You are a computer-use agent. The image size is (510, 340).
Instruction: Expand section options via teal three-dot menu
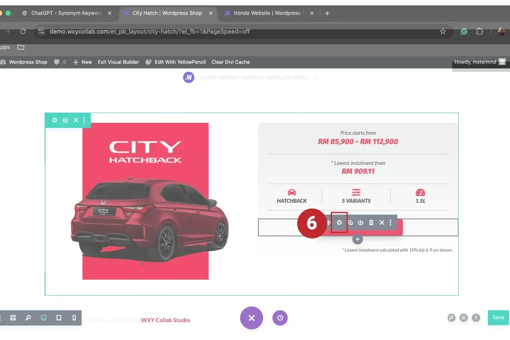coord(84,120)
